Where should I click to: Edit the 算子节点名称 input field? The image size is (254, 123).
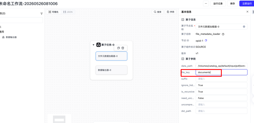pos(221,27)
